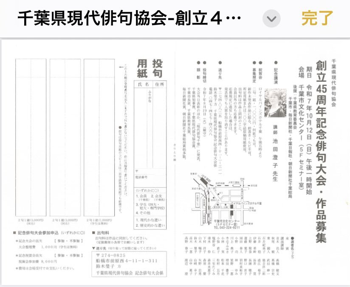Tap the 投句用紙 form heading
350x287 pixels.
[150, 68]
